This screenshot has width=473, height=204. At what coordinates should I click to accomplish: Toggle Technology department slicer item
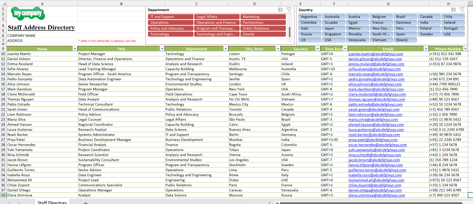170,34
